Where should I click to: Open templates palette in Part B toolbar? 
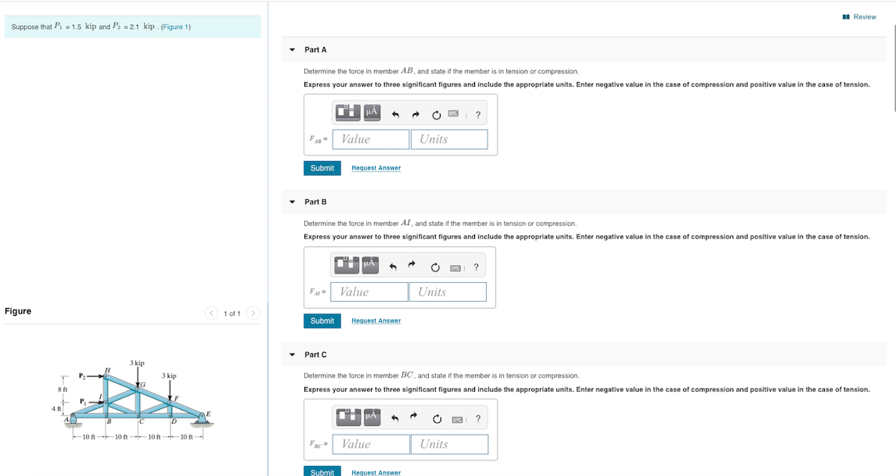click(x=347, y=265)
